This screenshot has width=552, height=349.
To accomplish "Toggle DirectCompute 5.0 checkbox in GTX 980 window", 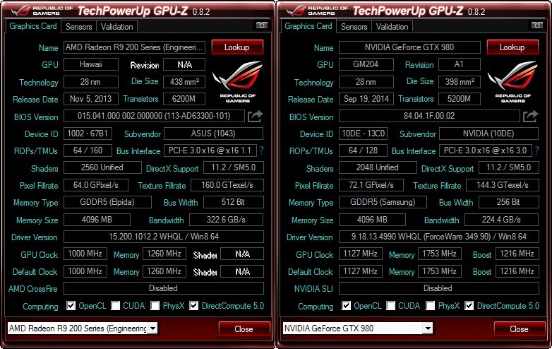I will [469, 305].
